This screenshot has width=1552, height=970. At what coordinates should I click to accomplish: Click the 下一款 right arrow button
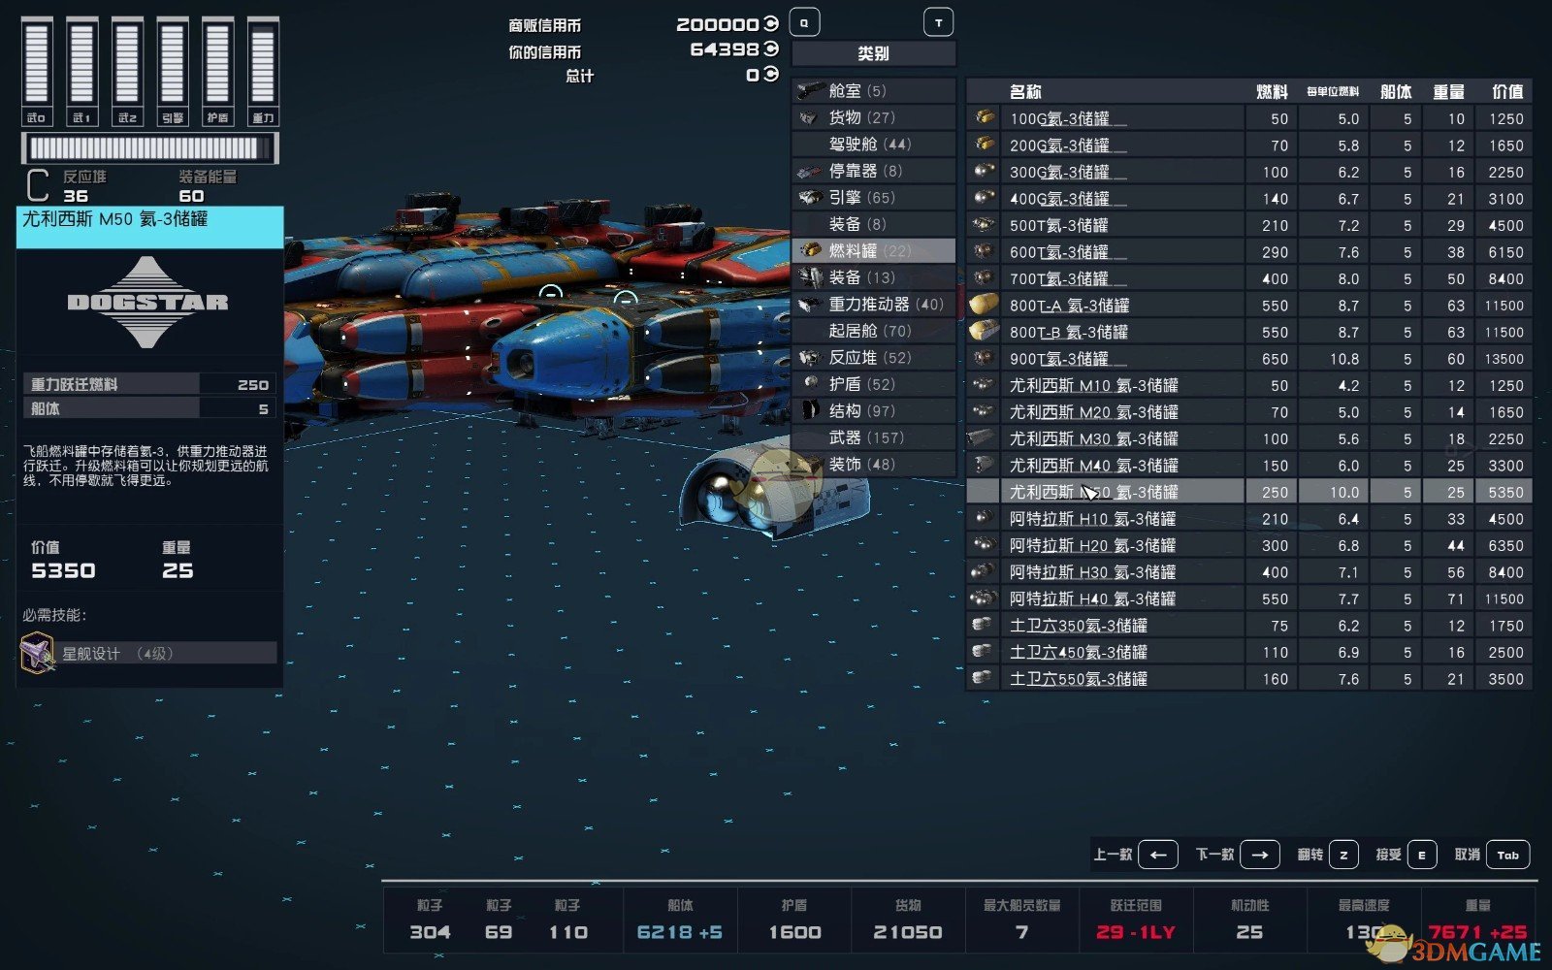click(1259, 855)
